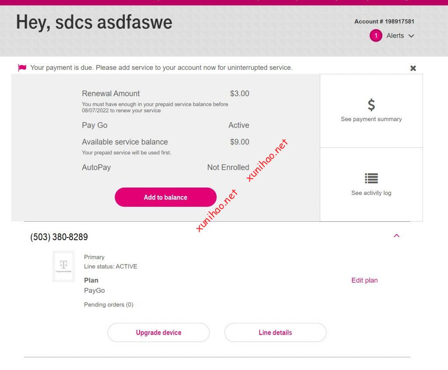Open the Alerts menu label
448x370 pixels.
395,36
